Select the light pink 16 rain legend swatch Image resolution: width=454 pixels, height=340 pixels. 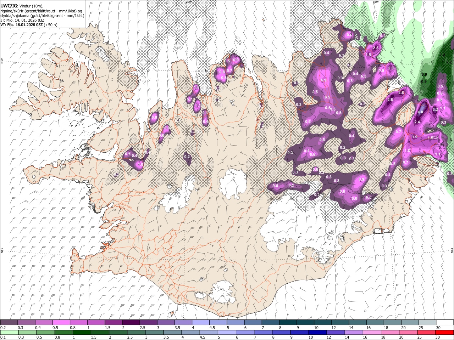(x=372, y=332)
